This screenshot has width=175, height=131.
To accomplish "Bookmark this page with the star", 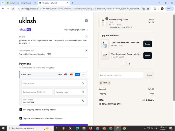I will pos(148,8).
